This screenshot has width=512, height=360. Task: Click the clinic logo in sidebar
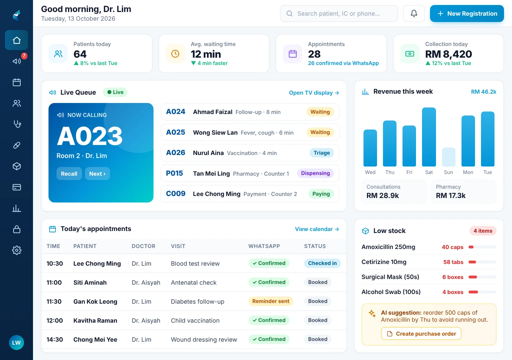click(17, 15)
